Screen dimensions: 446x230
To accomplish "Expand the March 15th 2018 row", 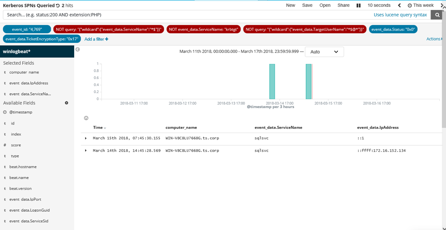I will click(86, 138).
